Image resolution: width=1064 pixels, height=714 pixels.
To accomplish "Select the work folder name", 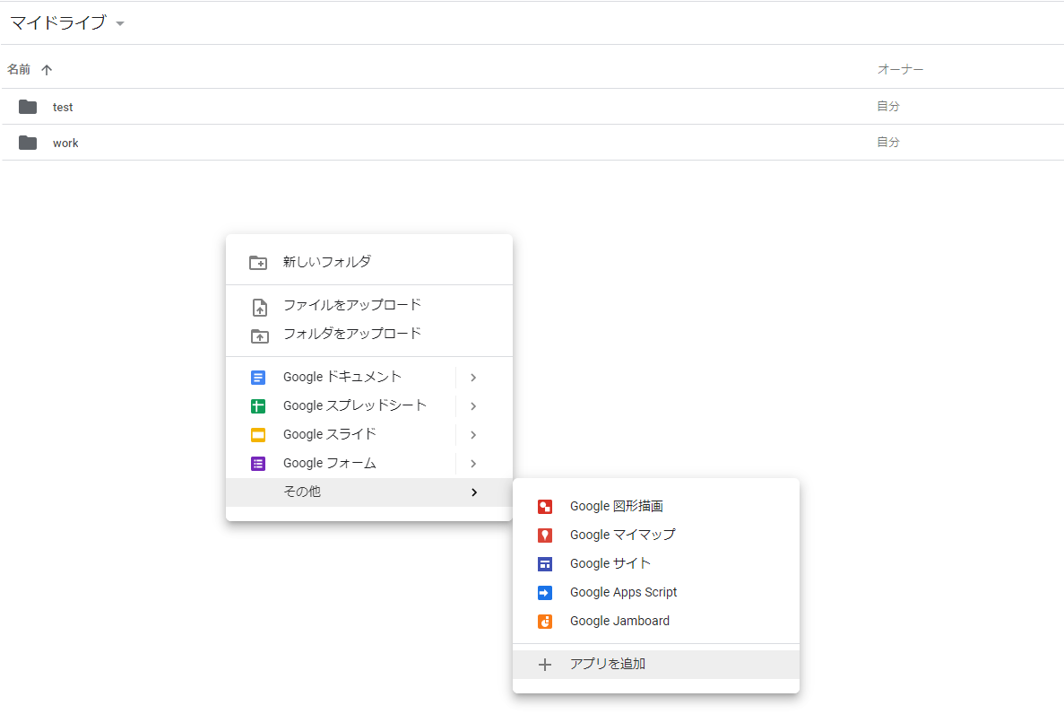I will [65, 144].
